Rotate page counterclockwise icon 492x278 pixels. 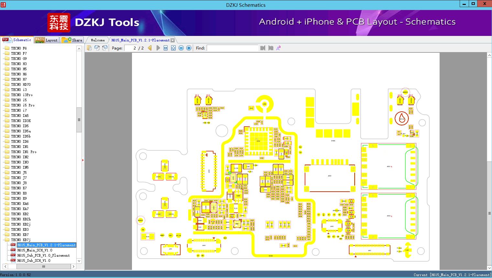pyautogui.click(x=97, y=48)
